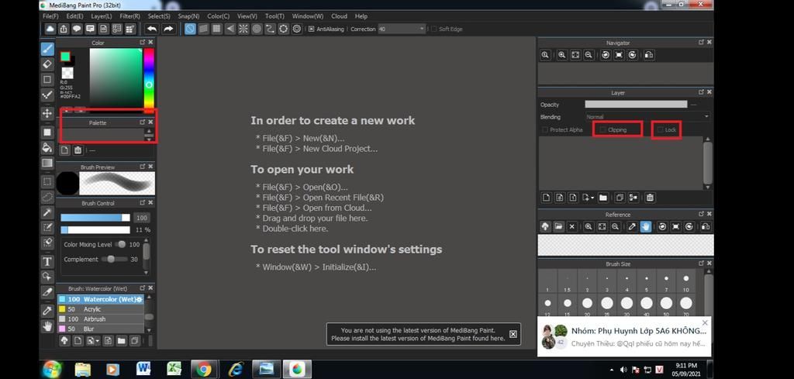Open Excel from the taskbar
The width and height of the screenshot is (794, 379).
coord(174,370)
